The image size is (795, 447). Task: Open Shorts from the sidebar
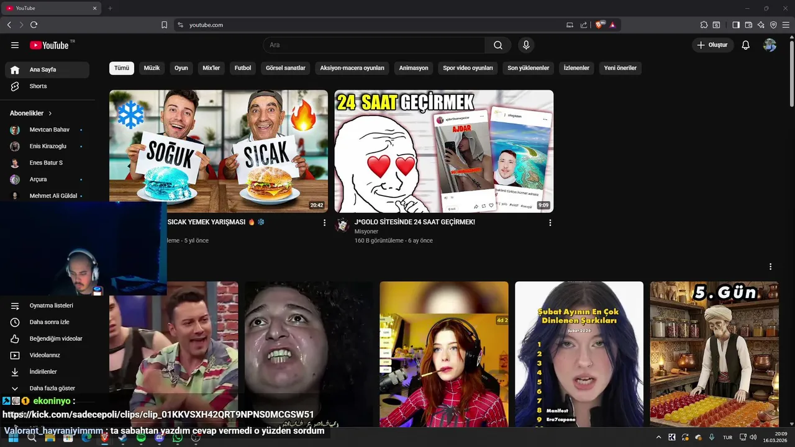point(47,86)
